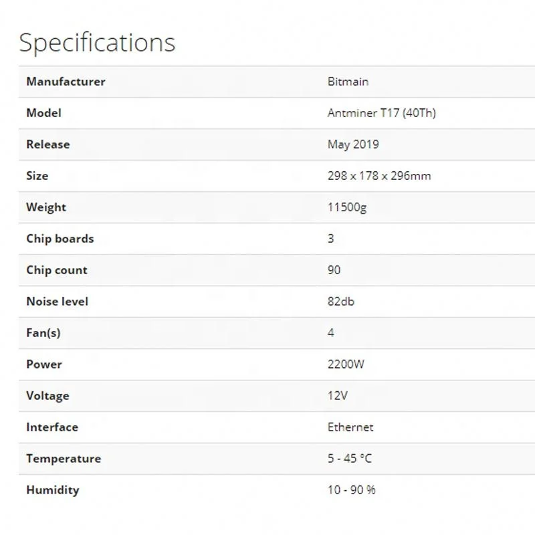Click the Humidity row label

pyautogui.click(x=52, y=490)
